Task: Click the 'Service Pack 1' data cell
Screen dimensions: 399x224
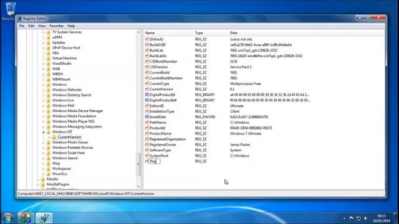Action: tap(241, 67)
